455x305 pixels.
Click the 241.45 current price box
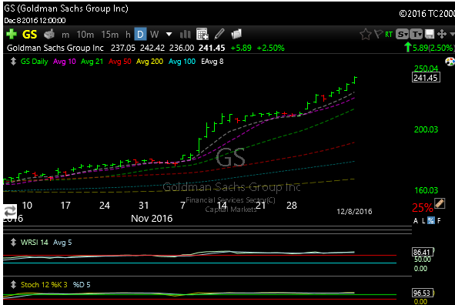pos(426,78)
